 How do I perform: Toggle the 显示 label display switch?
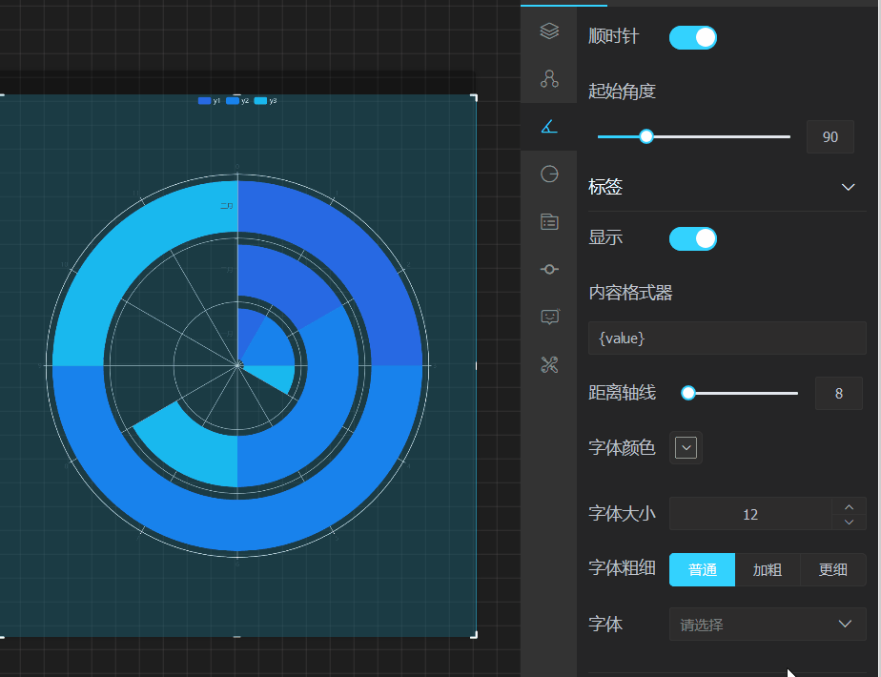pyautogui.click(x=693, y=238)
